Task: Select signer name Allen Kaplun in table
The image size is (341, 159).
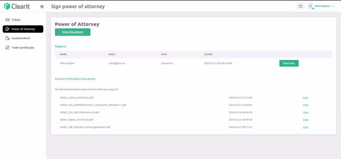Action: pos(67,63)
